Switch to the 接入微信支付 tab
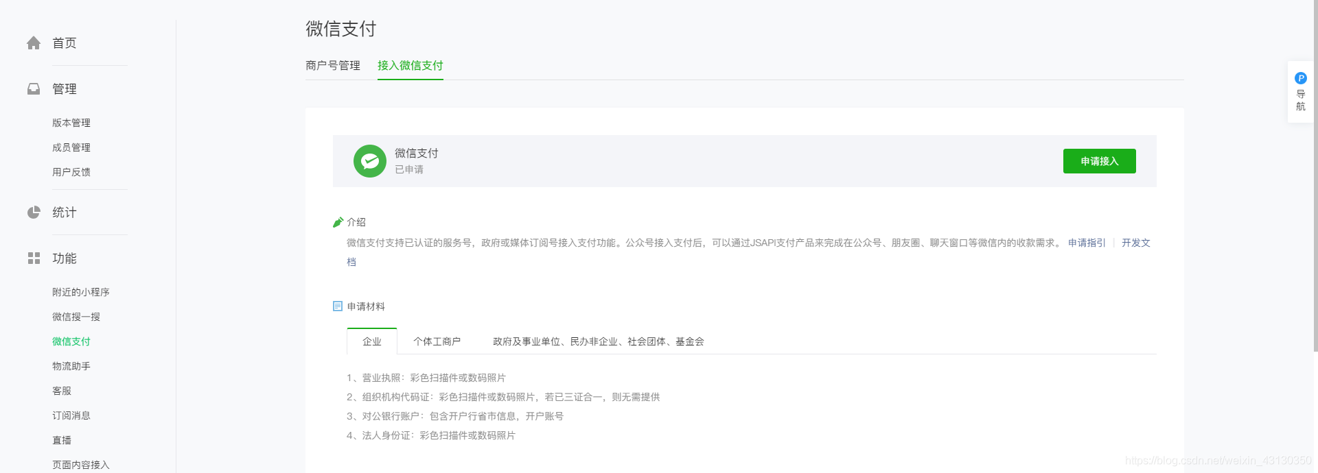 coord(411,66)
